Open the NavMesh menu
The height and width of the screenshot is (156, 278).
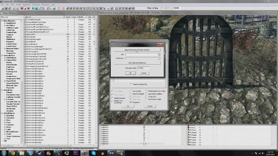pyautogui.click(x=26, y=5)
